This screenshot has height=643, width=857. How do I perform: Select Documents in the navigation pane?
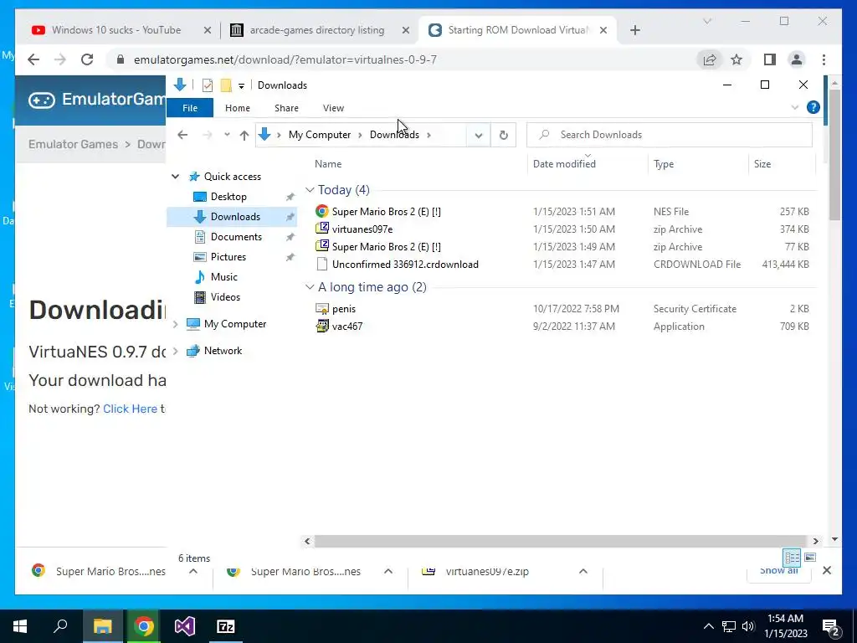[235, 237]
